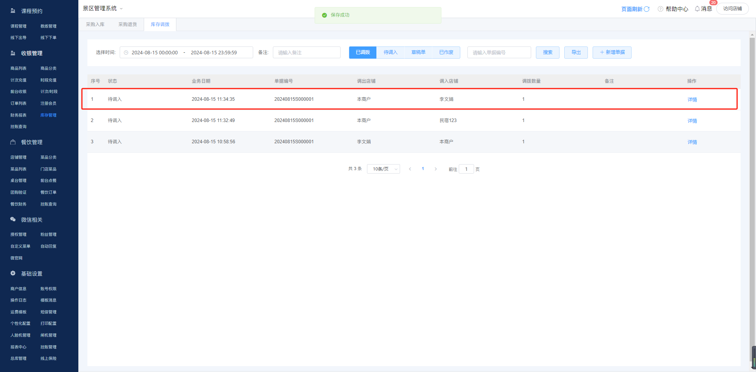Screen dimensions: 756x372
Task: Click the clock icon in date field
Action: coord(126,53)
